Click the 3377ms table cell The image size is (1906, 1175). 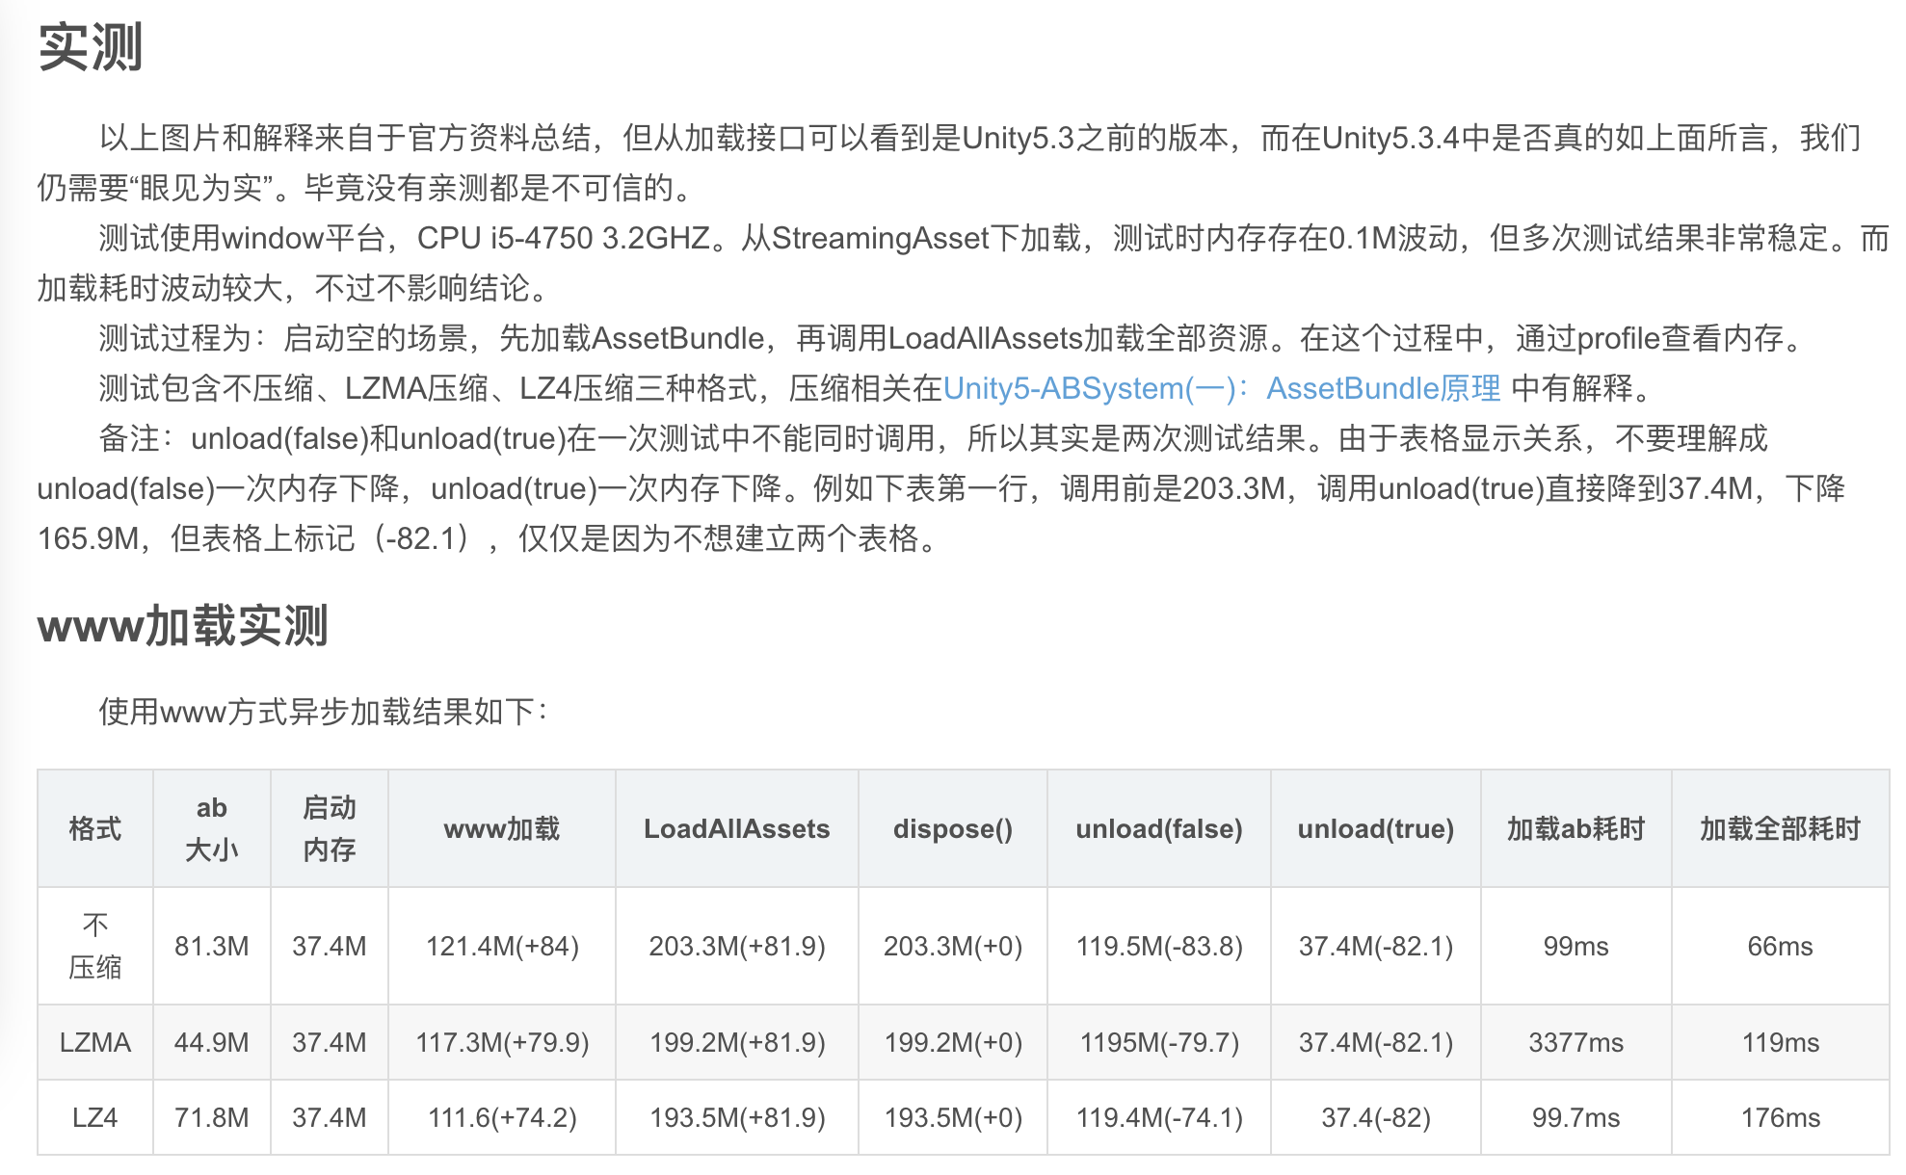point(1575,1042)
